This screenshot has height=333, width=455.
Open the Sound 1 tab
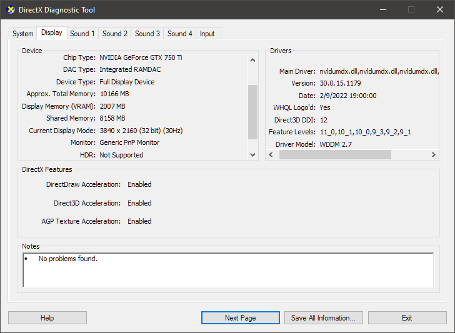click(82, 34)
